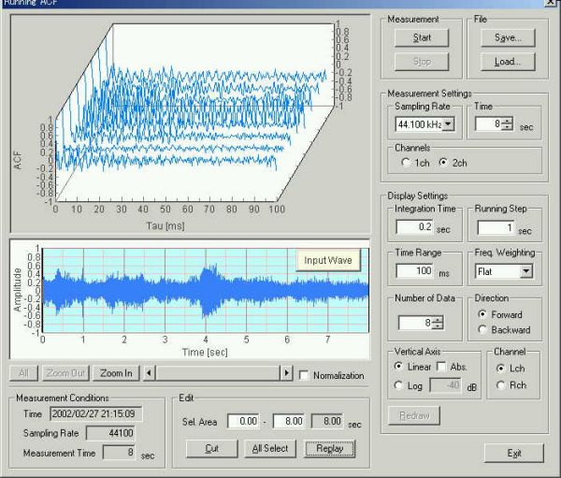The height and width of the screenshot is (478, 561).
Task: Click the Sel. Area start field 0.00
Action: [244, 421]
